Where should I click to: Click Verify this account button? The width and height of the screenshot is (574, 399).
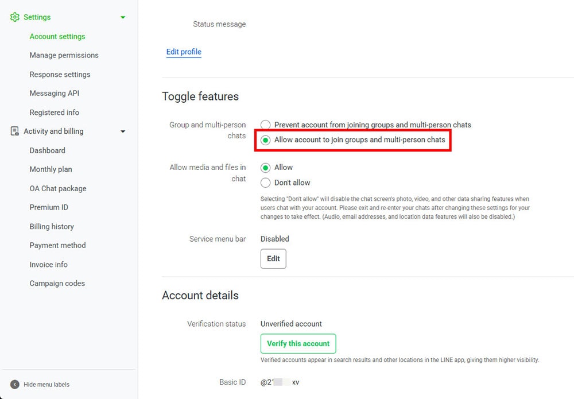(298, 344)
